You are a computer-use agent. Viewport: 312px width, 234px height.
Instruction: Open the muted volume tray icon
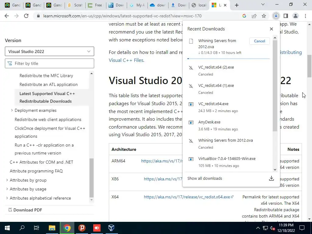pyautogui.click(x=272, y=228)
